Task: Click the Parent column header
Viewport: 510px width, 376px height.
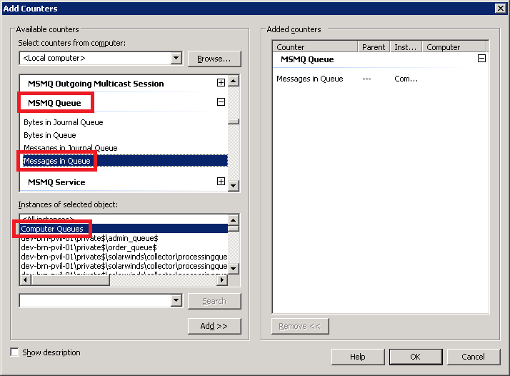Action: [x=374, y=47]
